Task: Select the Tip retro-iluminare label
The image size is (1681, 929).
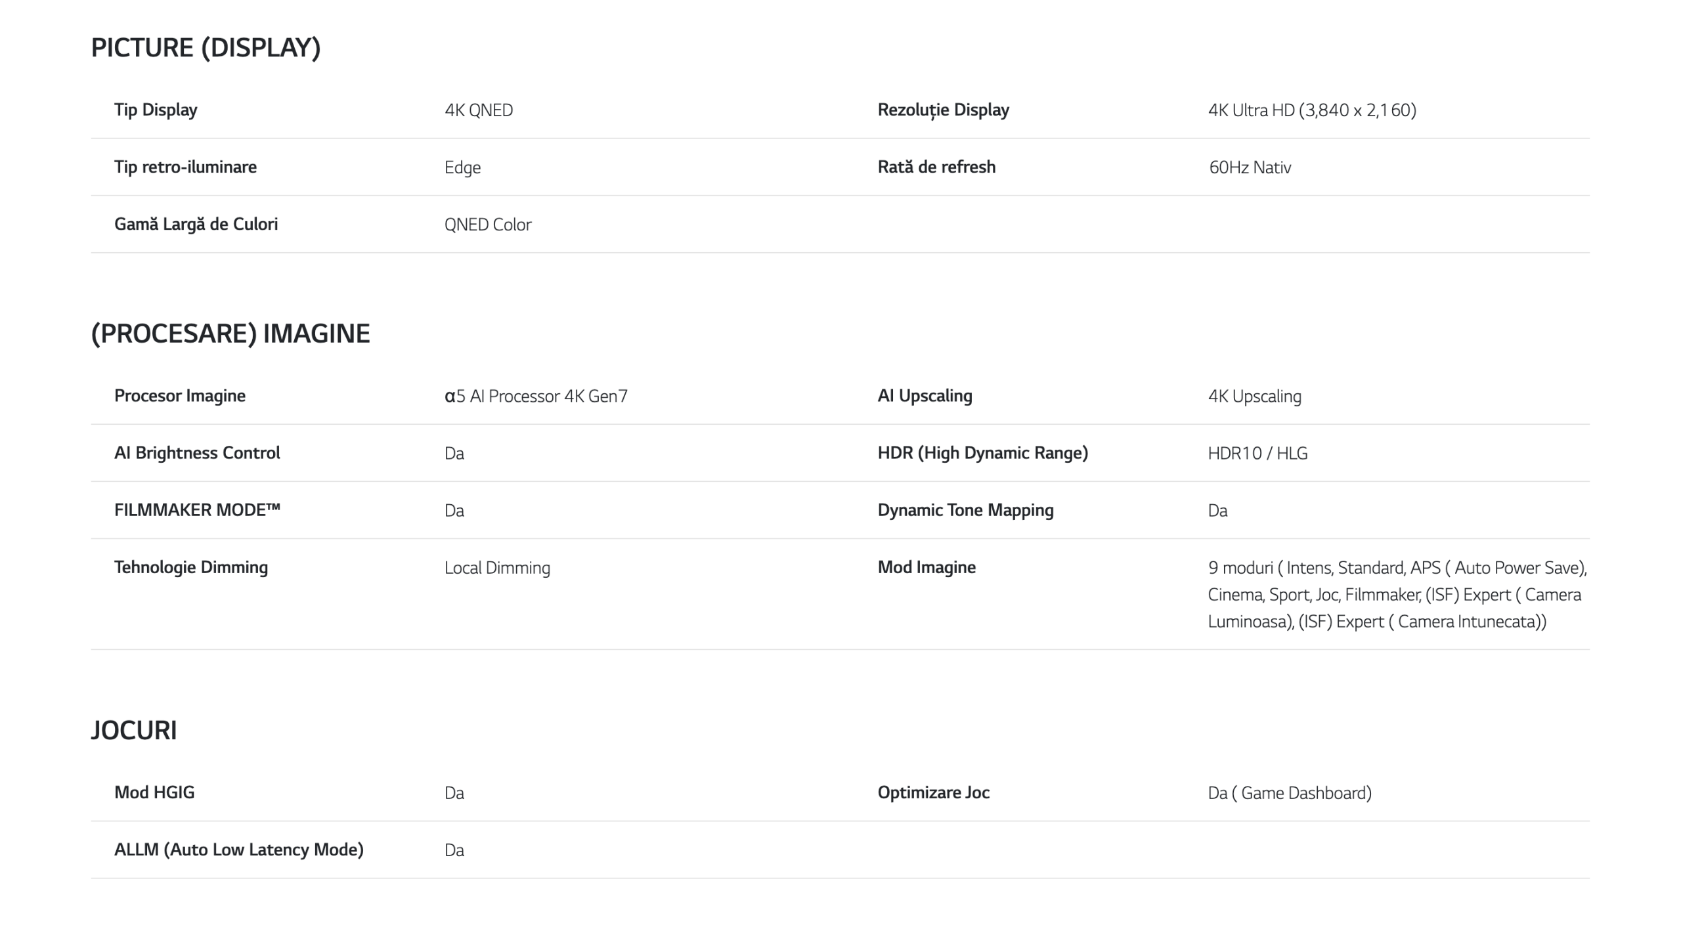Action: (185, 167)
